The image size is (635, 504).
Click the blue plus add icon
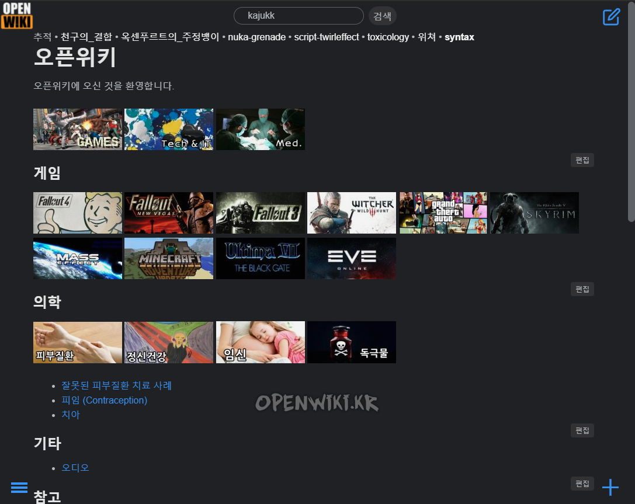[x=610, y=487]
